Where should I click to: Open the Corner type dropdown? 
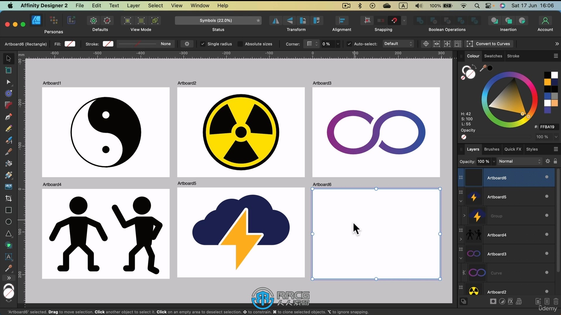point(311,44)
